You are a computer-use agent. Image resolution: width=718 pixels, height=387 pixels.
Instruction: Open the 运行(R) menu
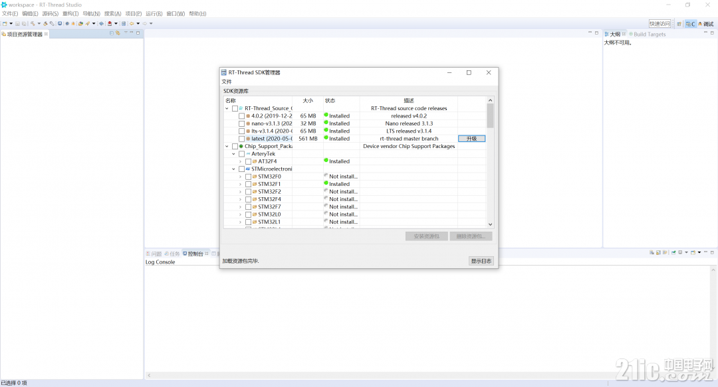[154, 14]
